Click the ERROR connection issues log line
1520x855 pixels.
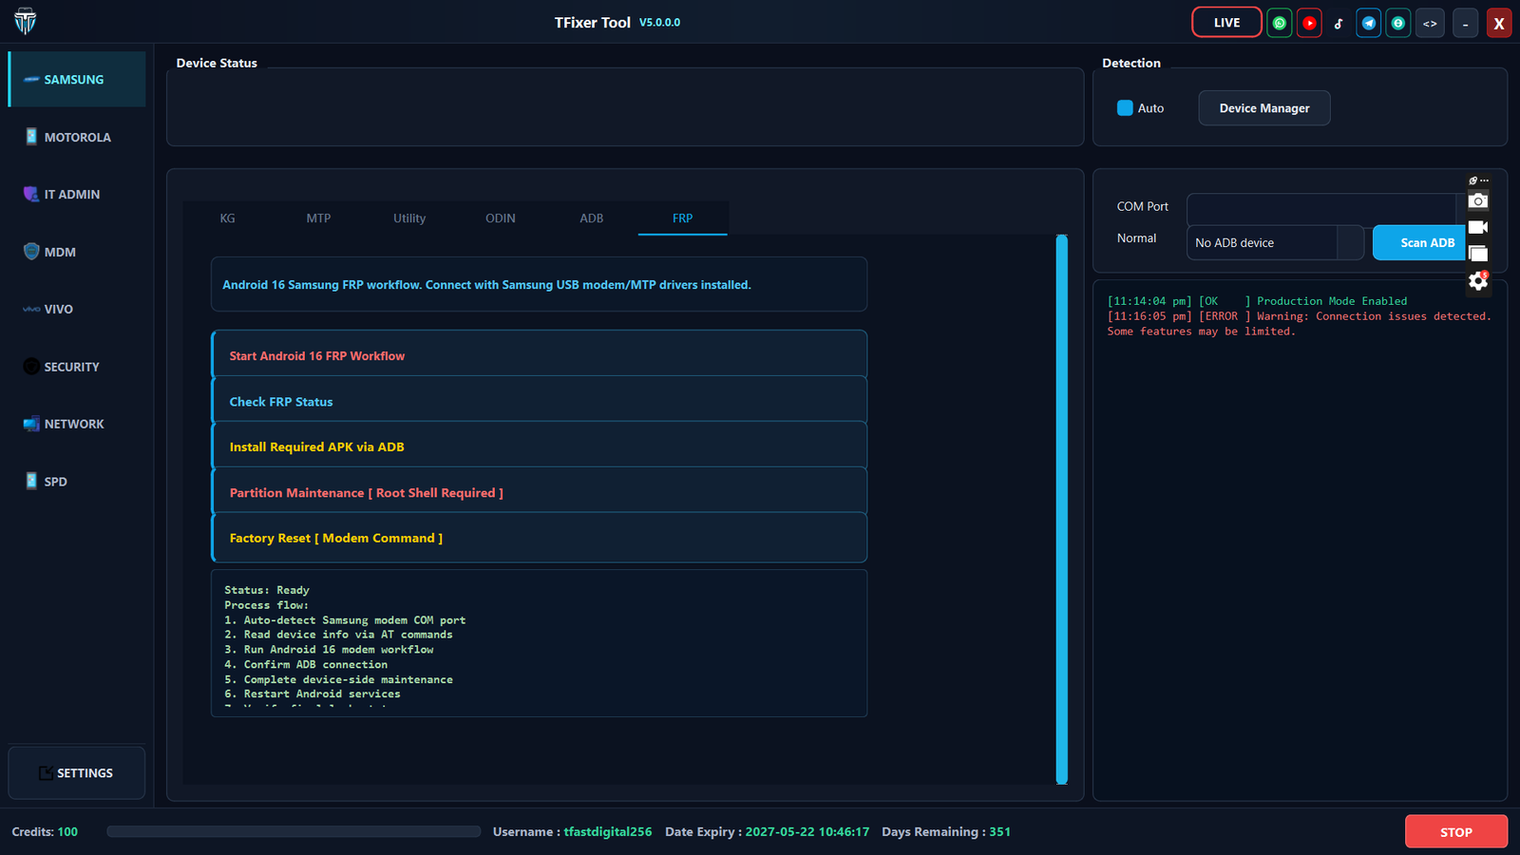[1299, 324]
